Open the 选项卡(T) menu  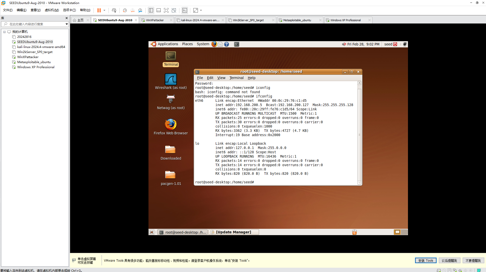click(x=69, y=10)
